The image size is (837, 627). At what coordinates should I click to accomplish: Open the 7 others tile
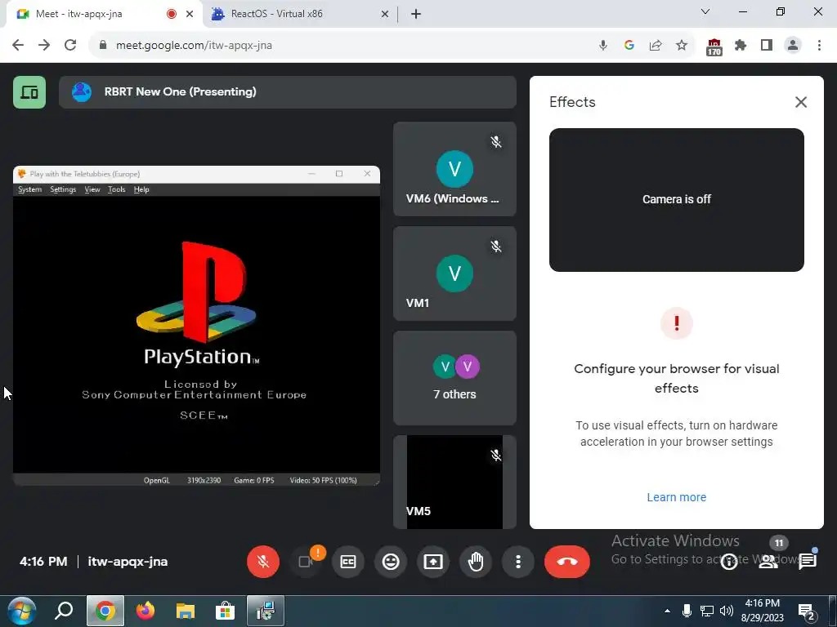[x=454, y=378]
